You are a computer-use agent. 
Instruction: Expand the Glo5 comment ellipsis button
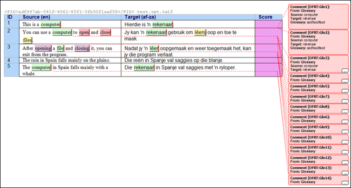(x=345, y=91)
